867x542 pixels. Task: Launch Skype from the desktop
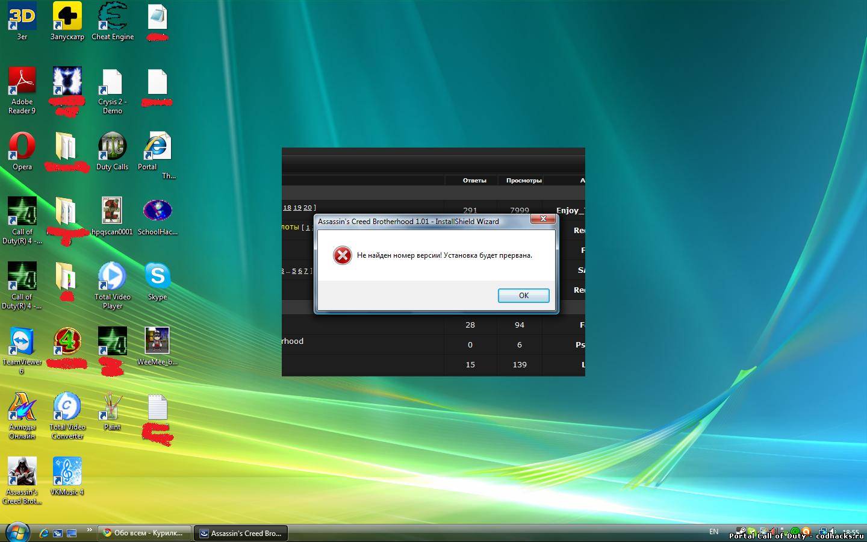tap(158, 281)
